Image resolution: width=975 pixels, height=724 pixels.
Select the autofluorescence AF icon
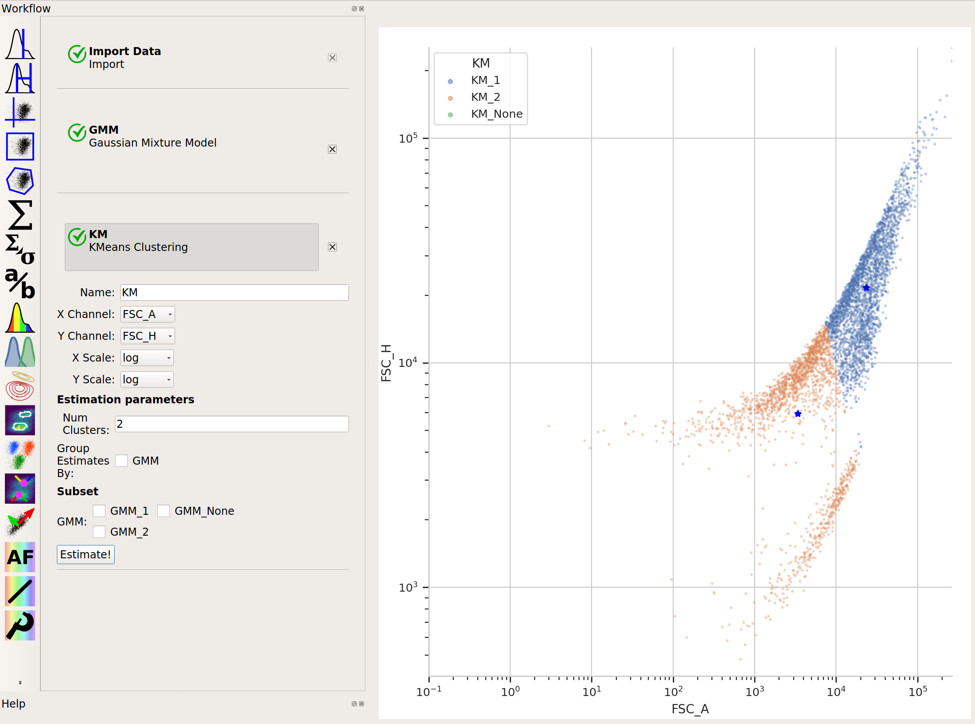[20, 557]
